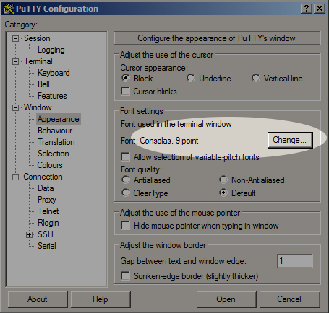329x313 pixels.
Task: Click the Open button
Action: point(226,299)
